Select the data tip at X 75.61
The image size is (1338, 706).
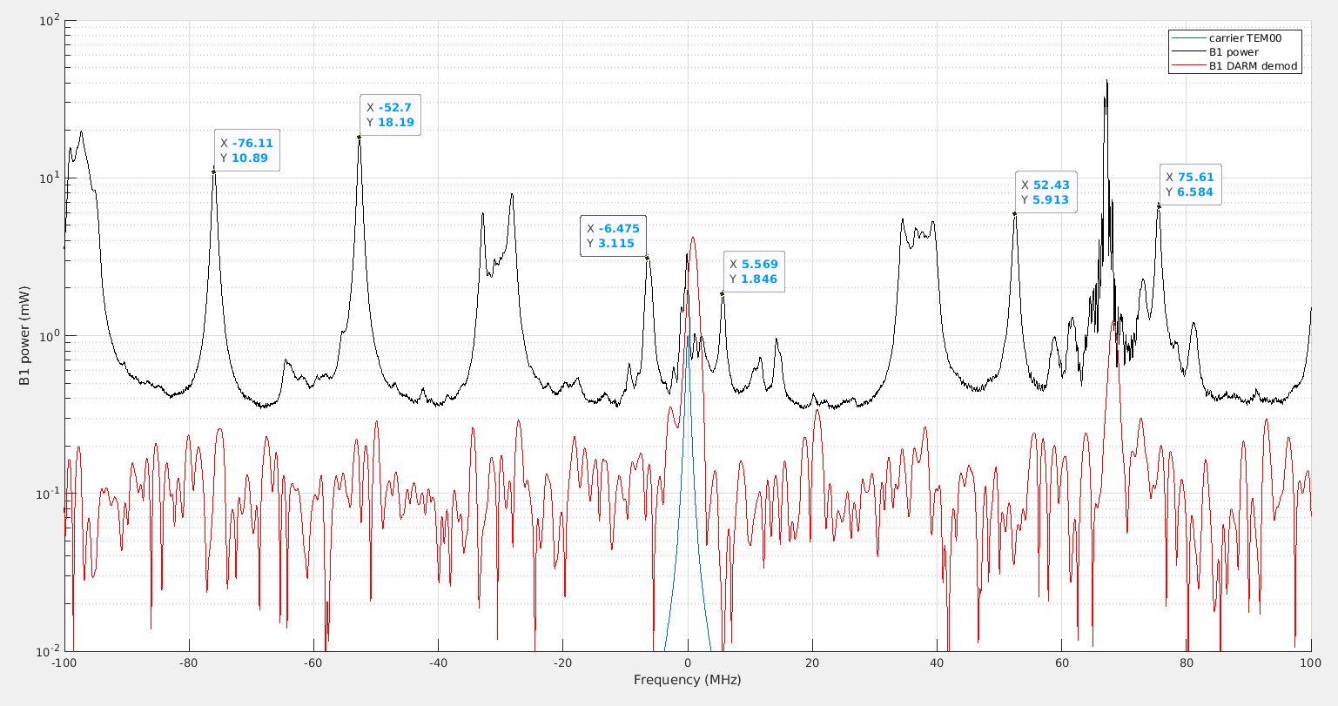coord(1189,185)
